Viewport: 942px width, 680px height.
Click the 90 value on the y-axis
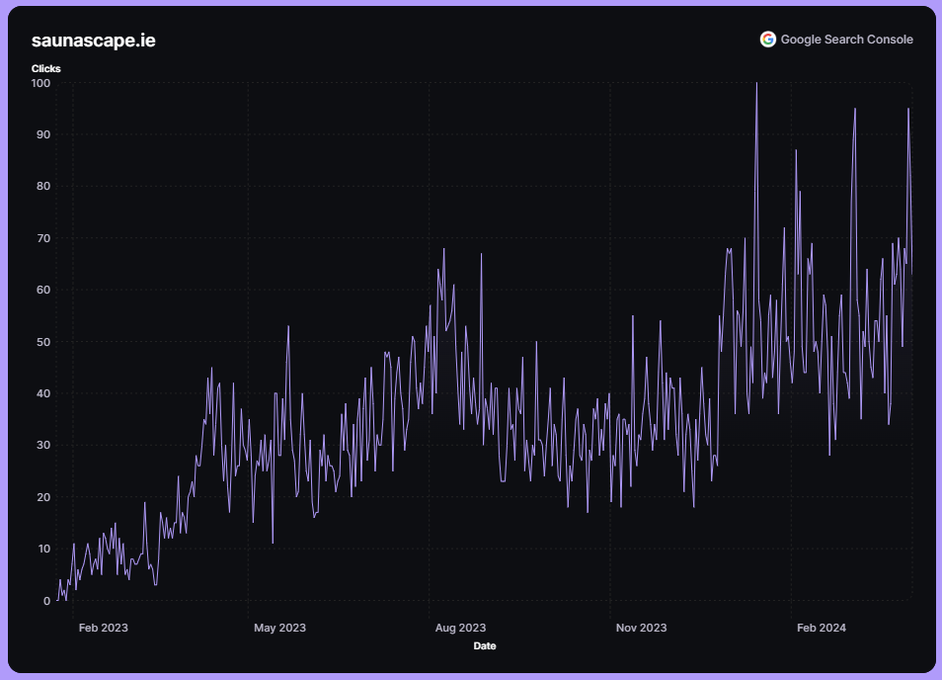pos(43,134)
